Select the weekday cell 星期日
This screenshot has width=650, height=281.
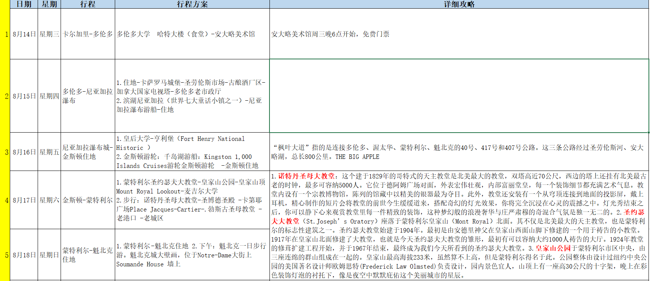point(49,255)
